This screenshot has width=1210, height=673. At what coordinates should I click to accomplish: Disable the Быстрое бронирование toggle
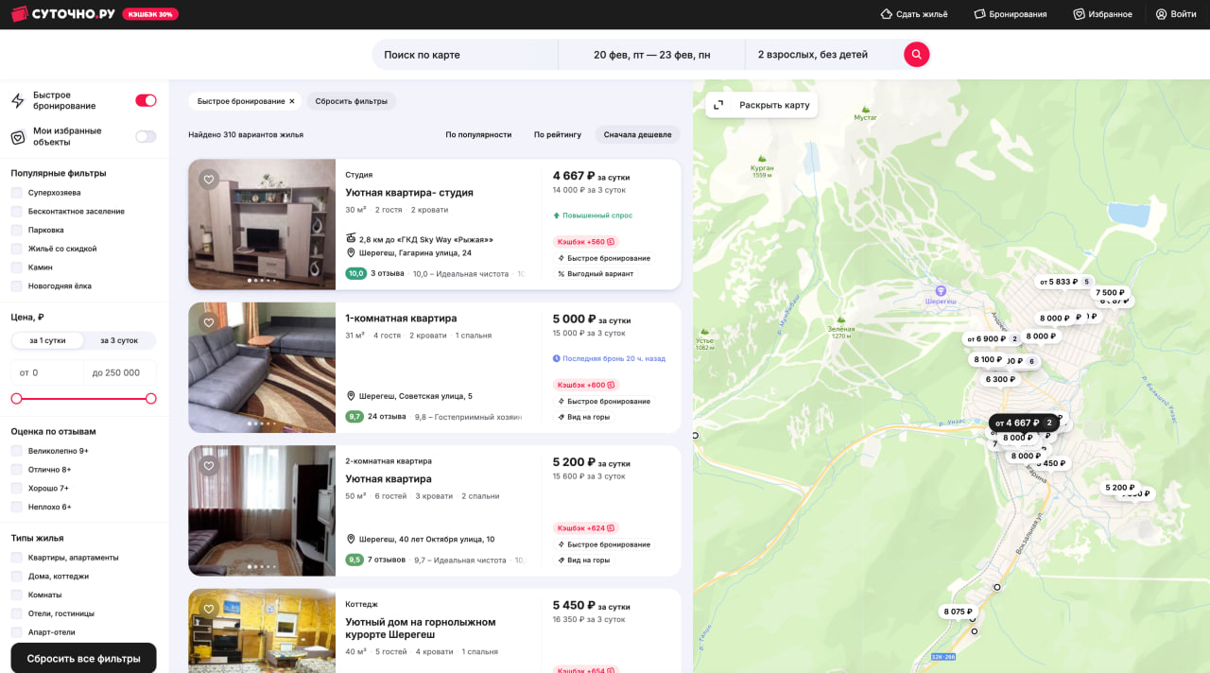point(146,100)
